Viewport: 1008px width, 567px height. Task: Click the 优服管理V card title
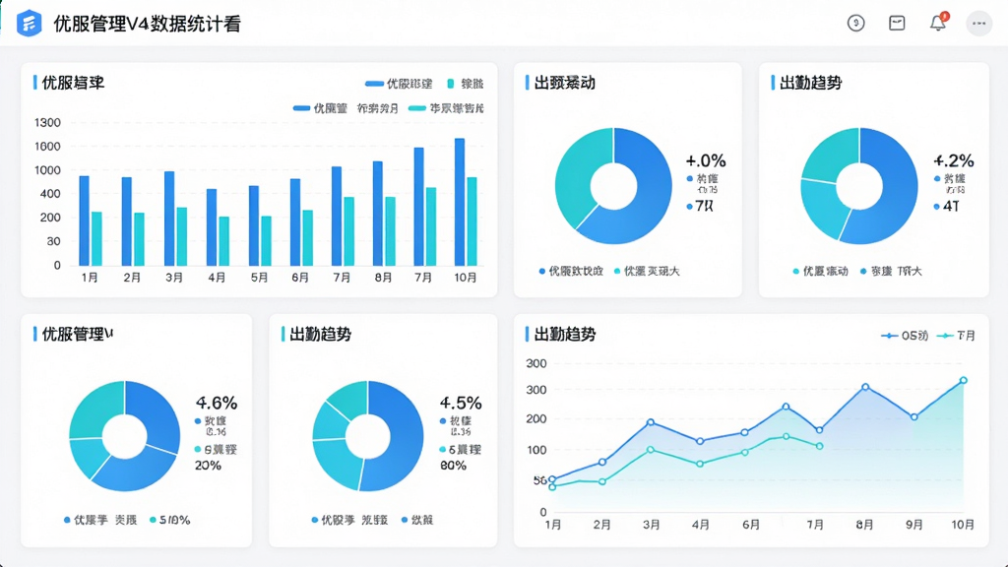pyautogui.click(x=77, y=335)
